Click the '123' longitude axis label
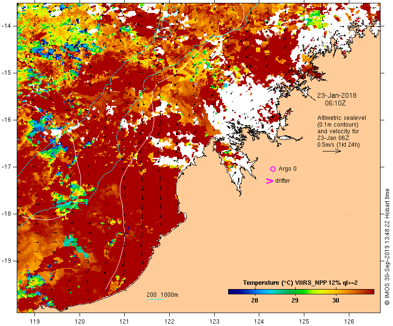Viewport: 393px width, 326px height. click(214, 321)
